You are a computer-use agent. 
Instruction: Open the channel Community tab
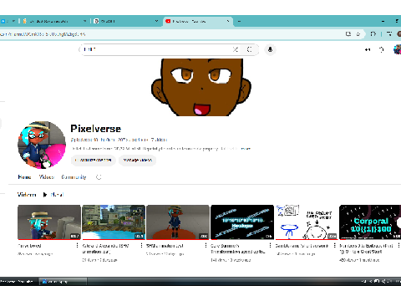[74, 177]
